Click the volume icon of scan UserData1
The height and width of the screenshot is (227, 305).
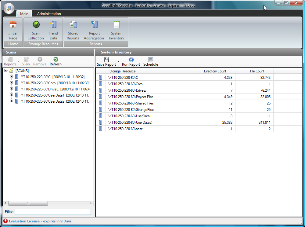pyautogui.click(x=17, y=95)
